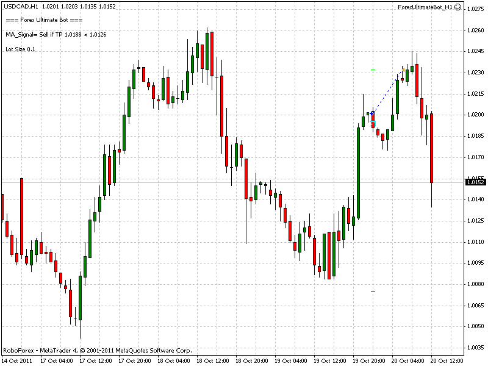This screenshot has width=488, height=366.
Task: Click the '=== Forex Ultimate Bot ===' label
Action: coord(44,20)
